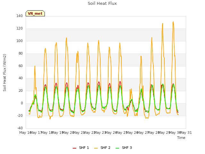Click the green SHF 3 legend swatch
This screenshot has width=205, height=154.
(x=118, y=148)
